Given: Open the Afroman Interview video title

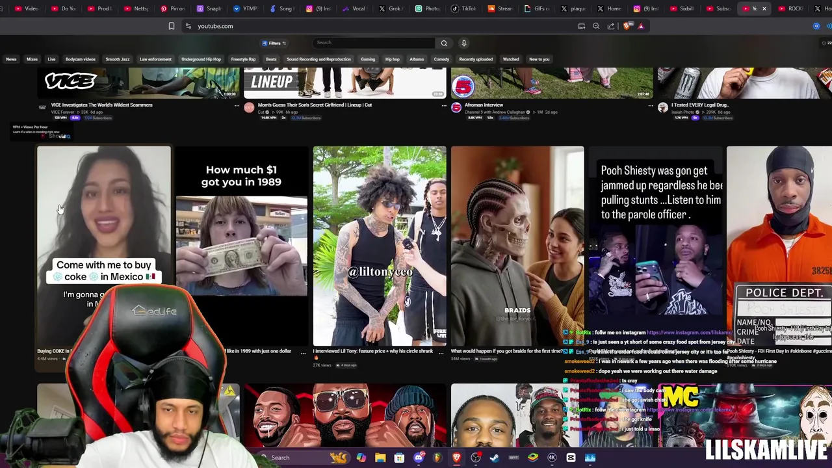Looking at the screenshot, I should click(x=484, y=105).
